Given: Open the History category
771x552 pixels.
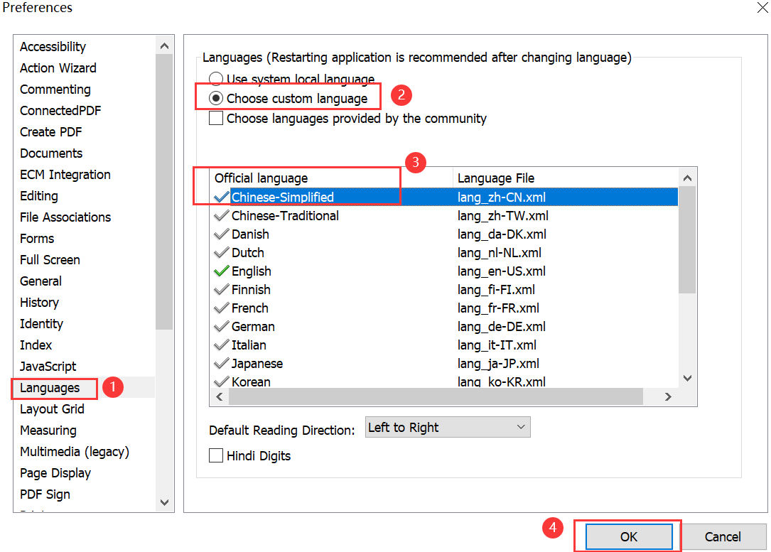Looking at the screenshot, I should coord(39,303).
